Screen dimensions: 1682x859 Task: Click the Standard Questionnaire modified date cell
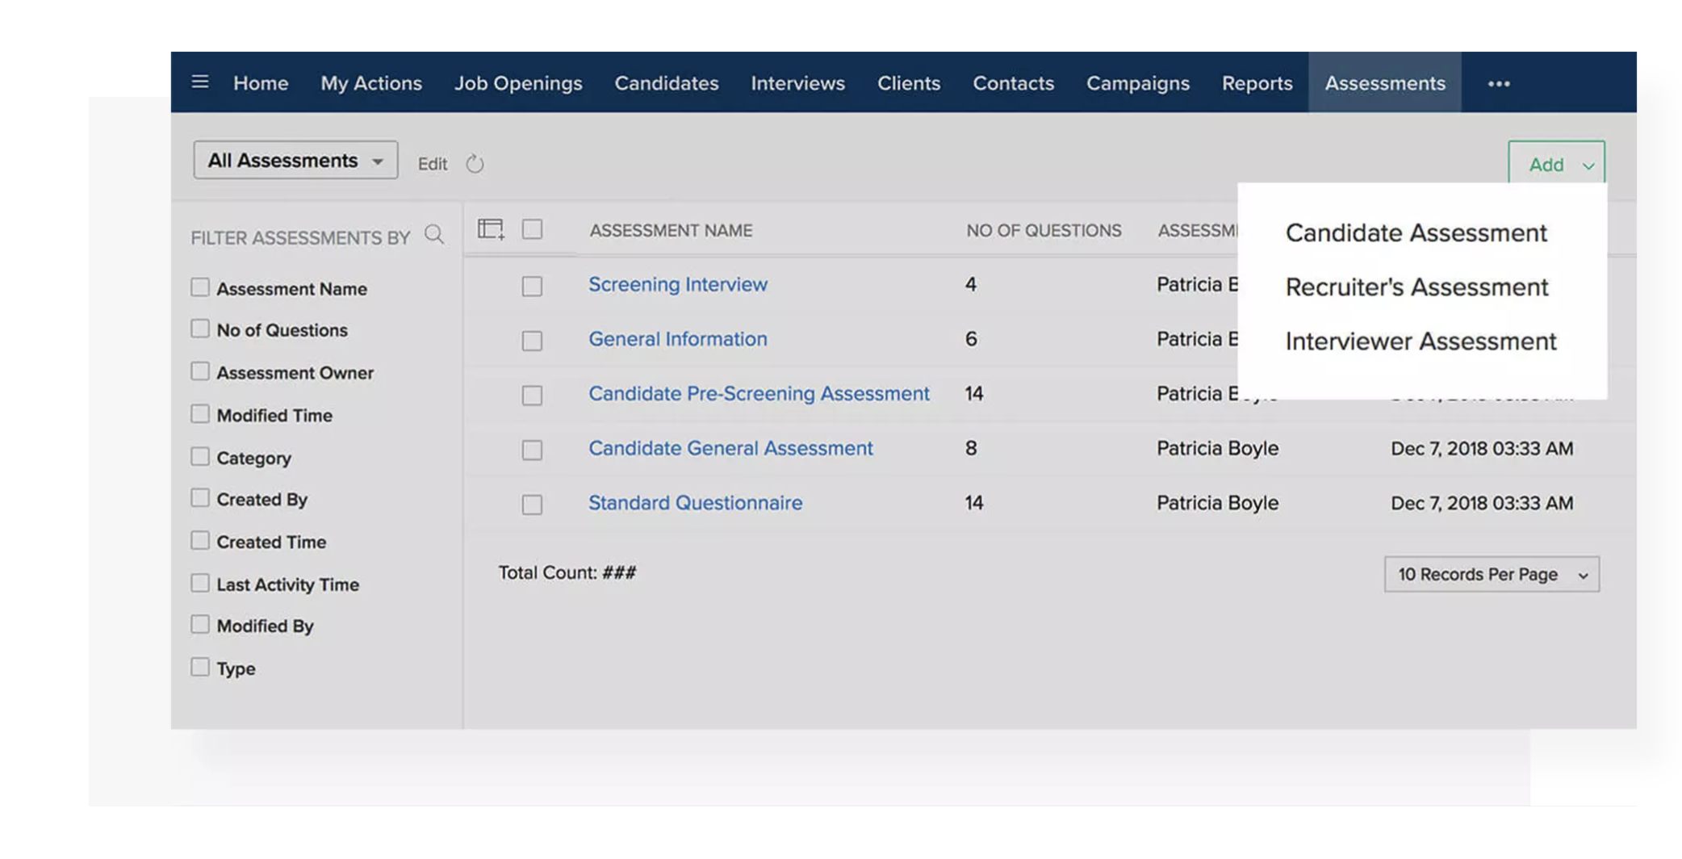1482,503
